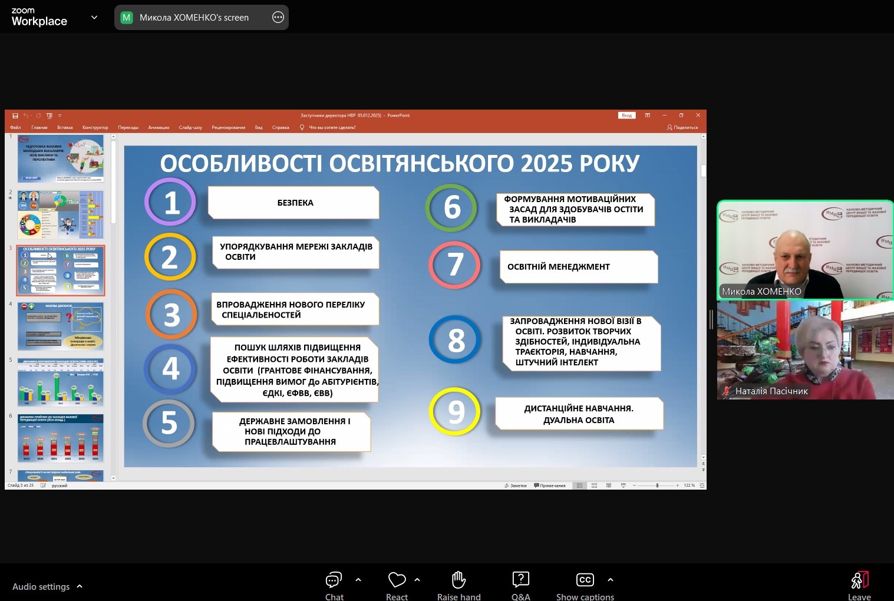The height and width of the screenshot is (601, 894).
Task: Open the Zoom Chat panel
Action: coord(334,580)
